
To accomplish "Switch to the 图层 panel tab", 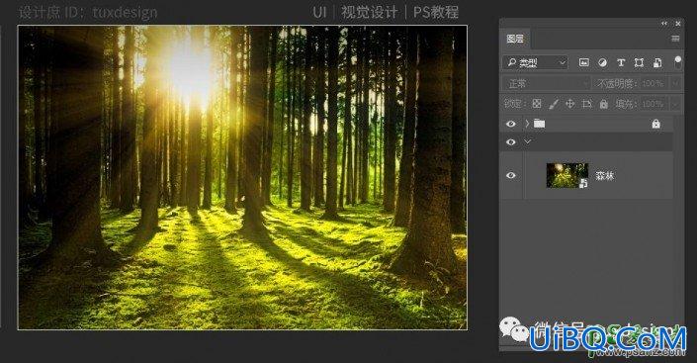I will [515, 39].
